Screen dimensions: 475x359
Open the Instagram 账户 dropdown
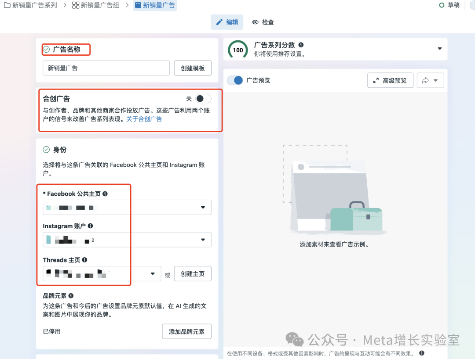pos(203,240)
